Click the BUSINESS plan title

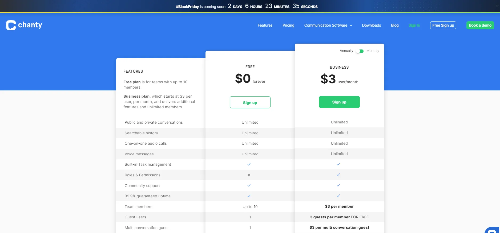click(339, 67)
